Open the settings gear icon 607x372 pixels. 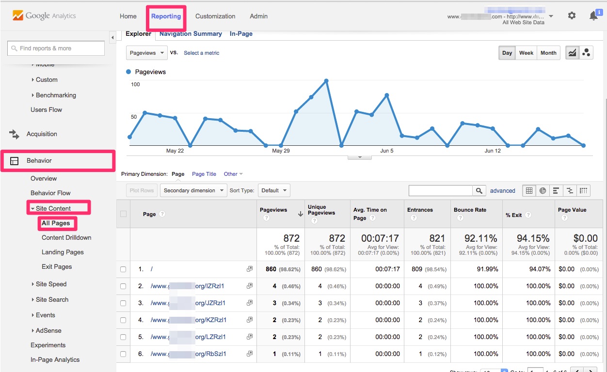572,15
